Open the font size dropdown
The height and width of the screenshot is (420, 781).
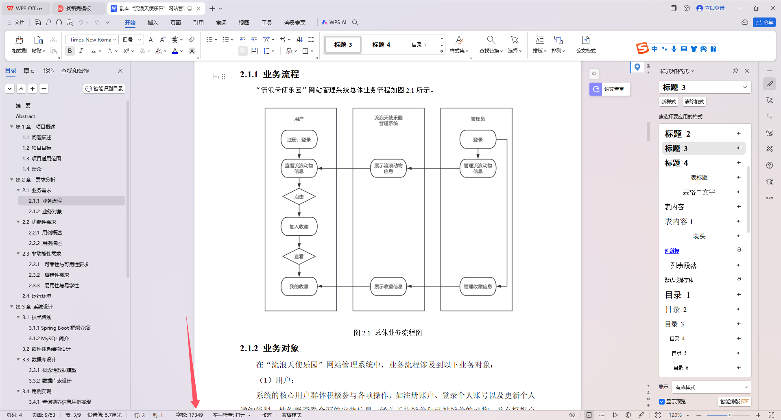click(140, 39)
